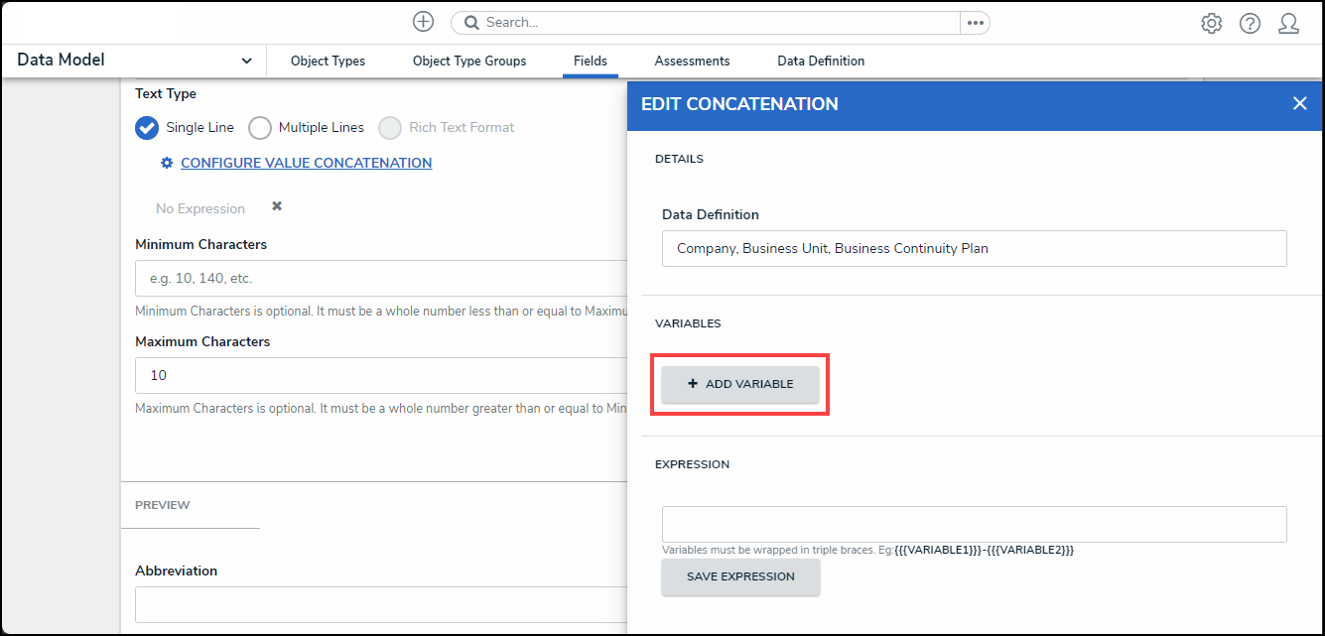Open the settings gear icon
Screen dimensions: 1325x636
tap(1211, 24)
